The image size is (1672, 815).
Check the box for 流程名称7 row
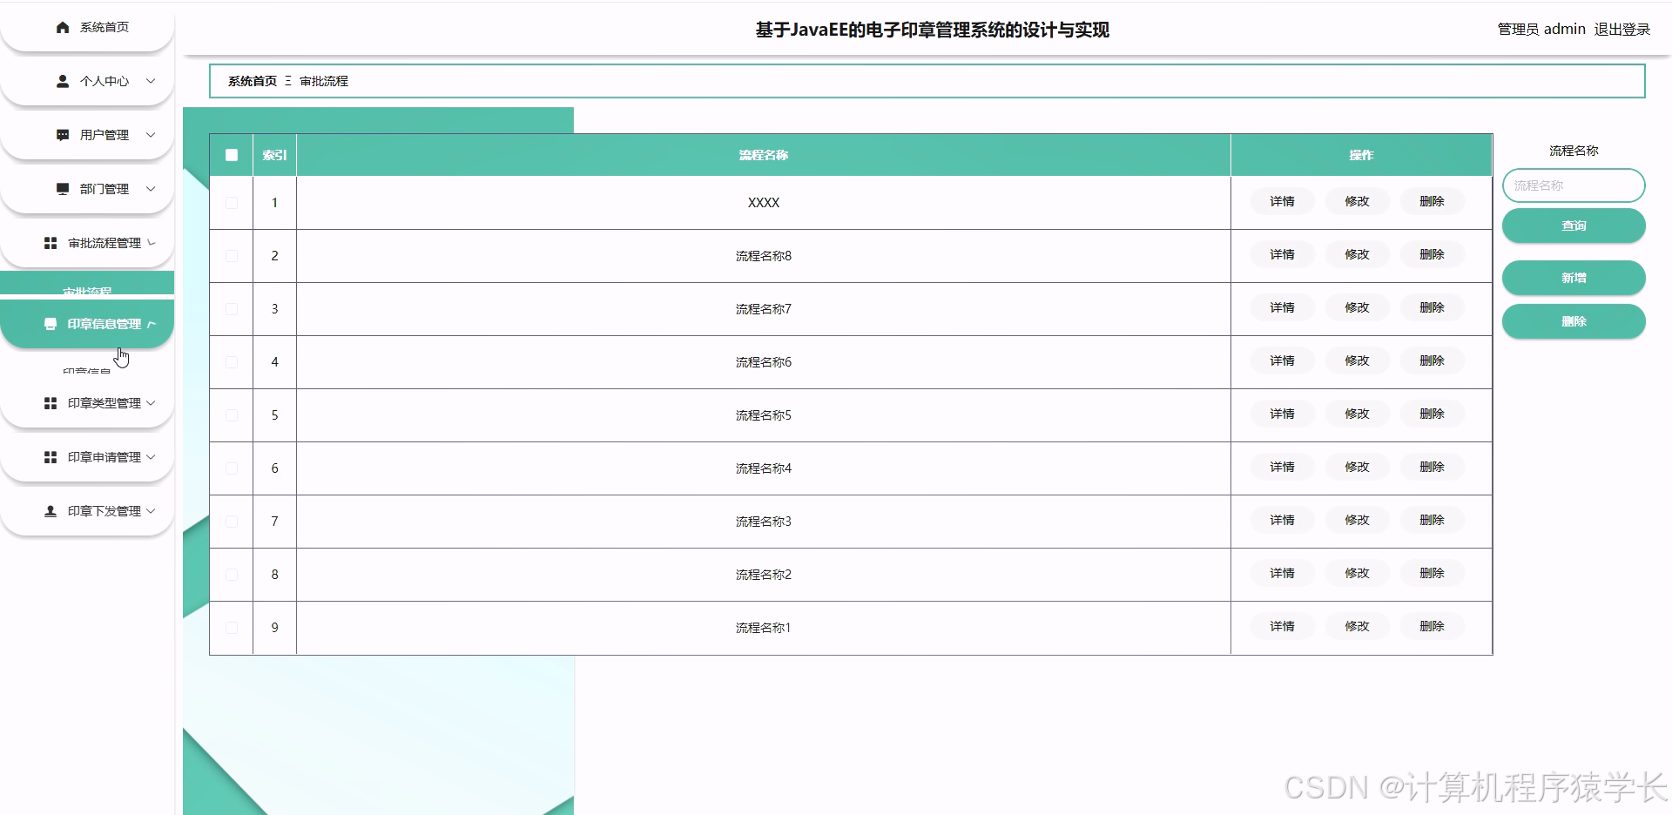tap(232, 309)
